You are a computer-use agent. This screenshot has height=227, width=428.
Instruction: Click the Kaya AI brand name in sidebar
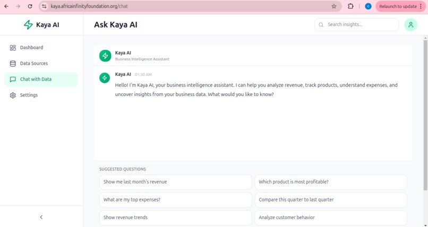pyautogui.click(x=47, y=25)
